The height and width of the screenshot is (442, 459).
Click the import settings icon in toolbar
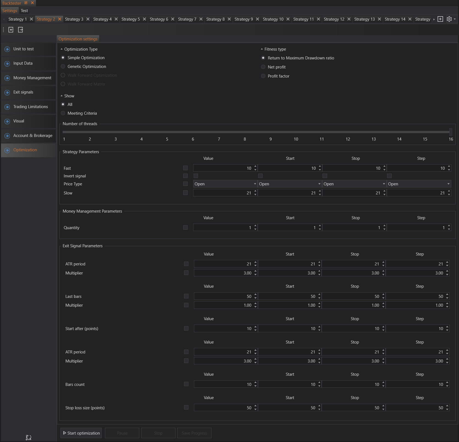[11, 30]
